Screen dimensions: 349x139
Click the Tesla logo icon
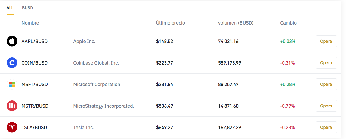12,127
